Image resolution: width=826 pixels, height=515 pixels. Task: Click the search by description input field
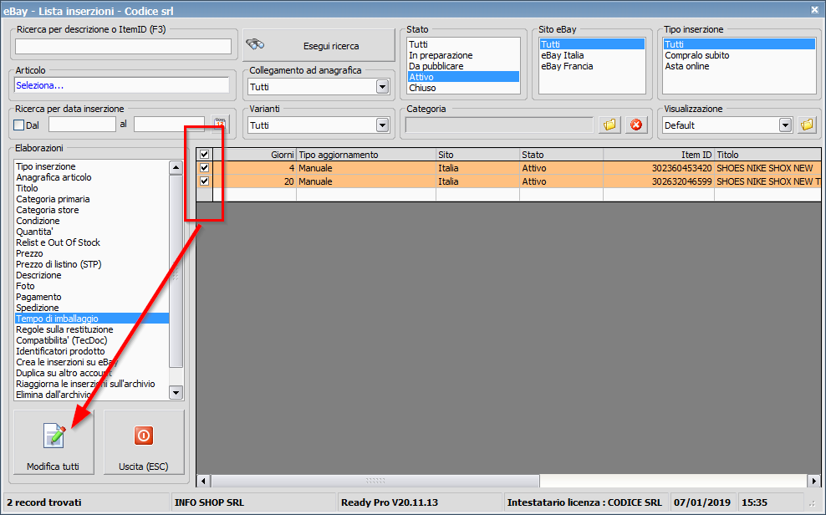pyautogui.click(x=123, y=46)
